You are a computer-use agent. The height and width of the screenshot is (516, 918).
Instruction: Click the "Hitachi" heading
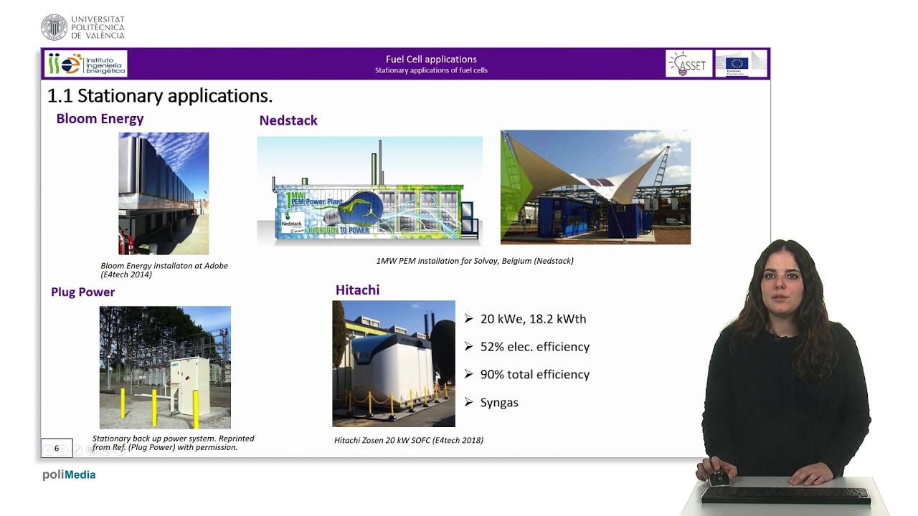tap(357, 290)
